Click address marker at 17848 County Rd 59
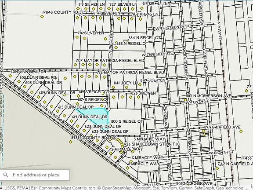The image size is (253, 190). click(x=42, y=16)
